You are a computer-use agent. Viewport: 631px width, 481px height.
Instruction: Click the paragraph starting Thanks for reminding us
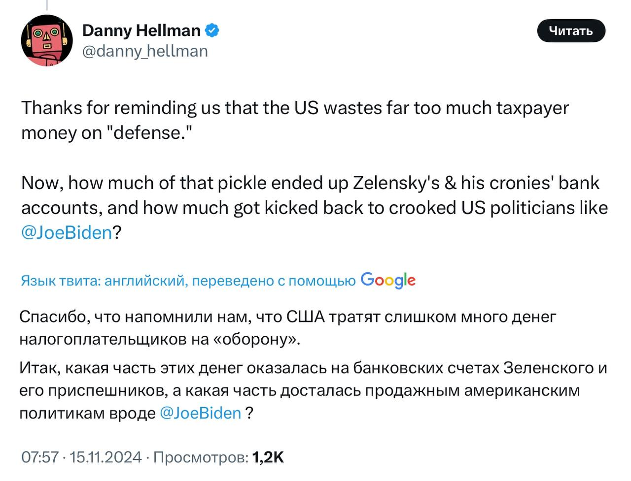pyautogui.click(x=295, y=108)
